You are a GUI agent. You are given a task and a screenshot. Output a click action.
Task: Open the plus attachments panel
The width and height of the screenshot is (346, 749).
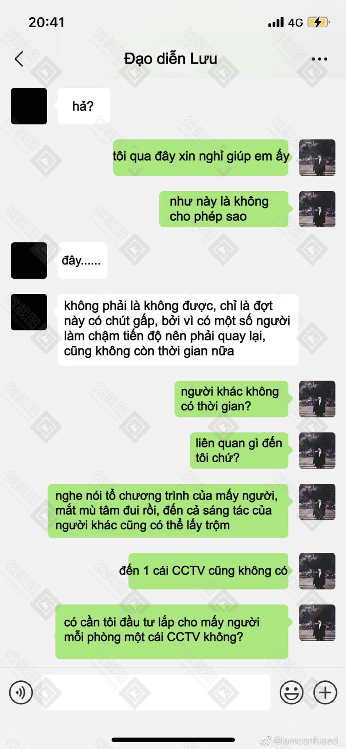pos(325,692)
